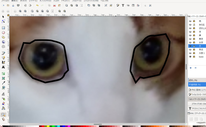Open the ファイル(F) menu
This screenshot has width=206, height=127.
click(5, 1)
